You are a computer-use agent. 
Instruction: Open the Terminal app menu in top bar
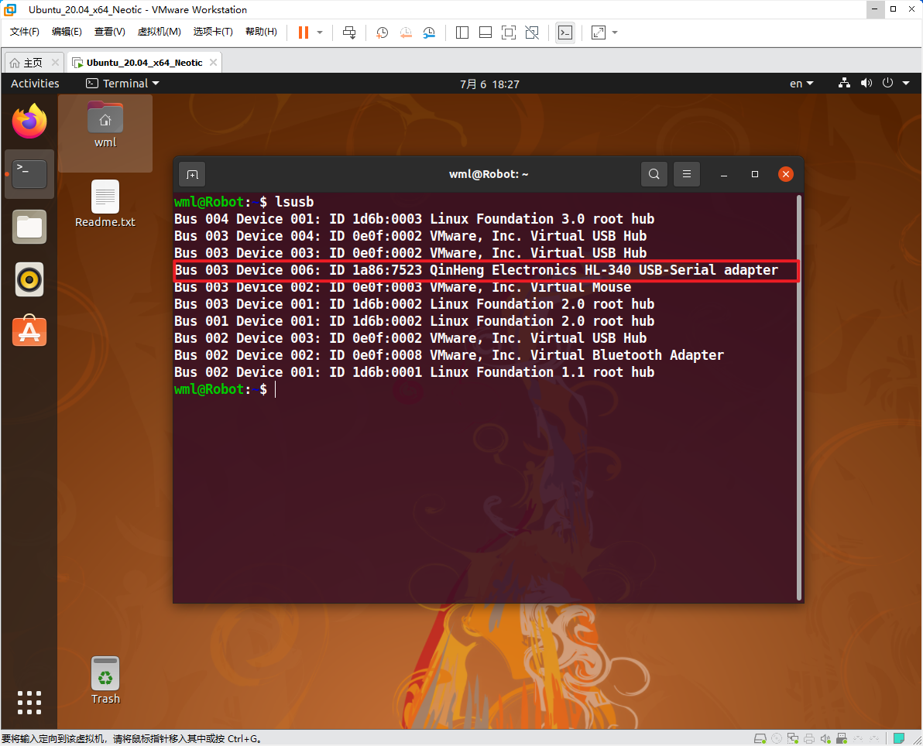[x=122, y=84]
